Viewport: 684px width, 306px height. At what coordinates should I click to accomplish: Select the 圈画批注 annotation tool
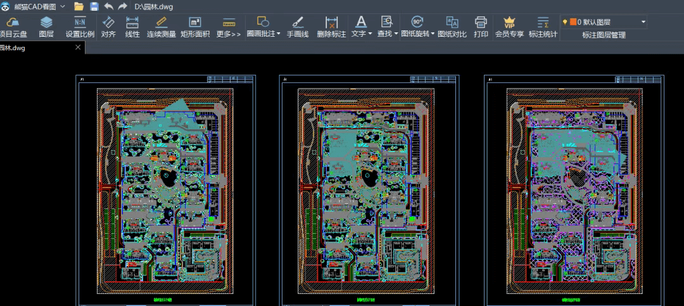point(262,27)
